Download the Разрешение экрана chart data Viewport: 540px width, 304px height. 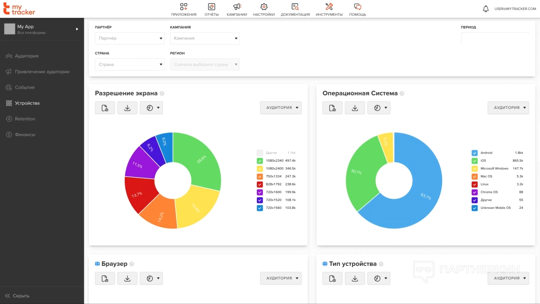[127, 108]
